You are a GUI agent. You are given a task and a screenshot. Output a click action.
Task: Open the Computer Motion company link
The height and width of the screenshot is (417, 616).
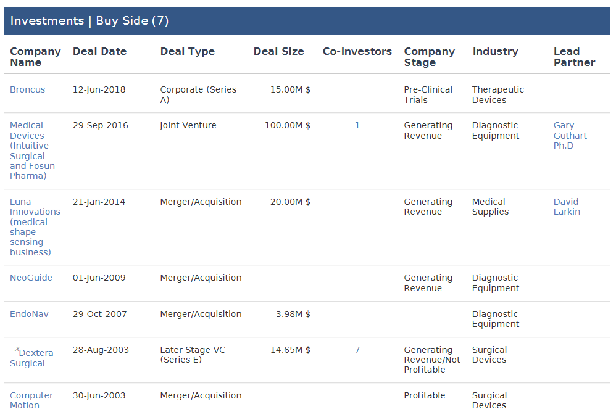31,400
